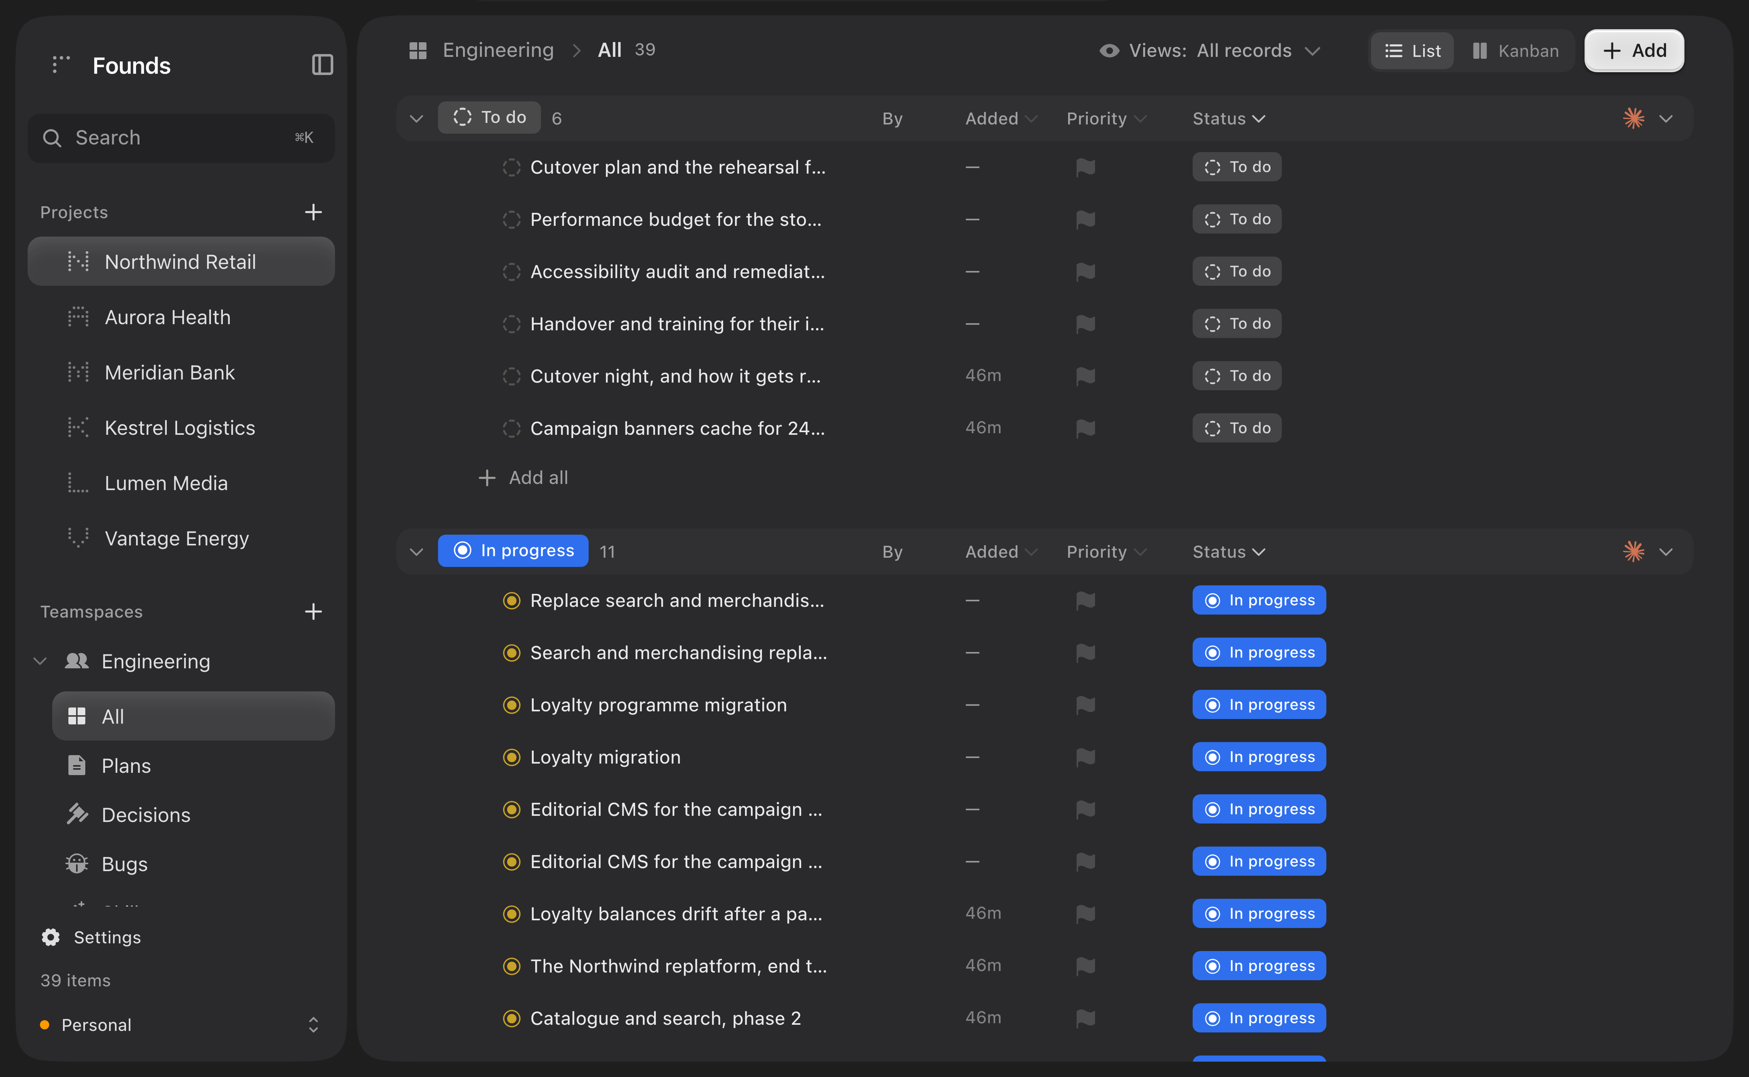Image resolution: width=1749 pixels, height=1077 pixels.
Task: Toggle status circle for Performance budget row
Action: pos(511,219)
